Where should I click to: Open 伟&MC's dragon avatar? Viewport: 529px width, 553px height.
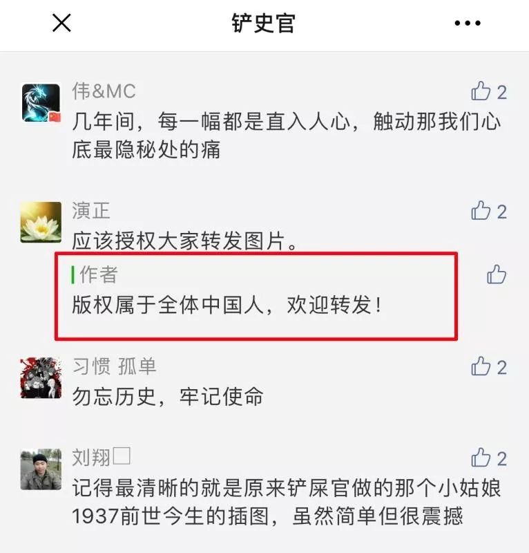tap(41, 102)
